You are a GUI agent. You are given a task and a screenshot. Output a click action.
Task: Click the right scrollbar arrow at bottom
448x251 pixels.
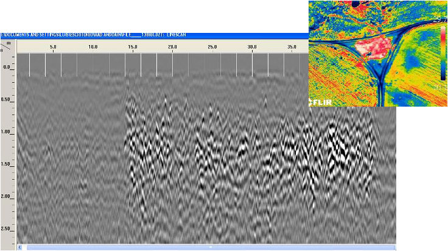[393, 247]
